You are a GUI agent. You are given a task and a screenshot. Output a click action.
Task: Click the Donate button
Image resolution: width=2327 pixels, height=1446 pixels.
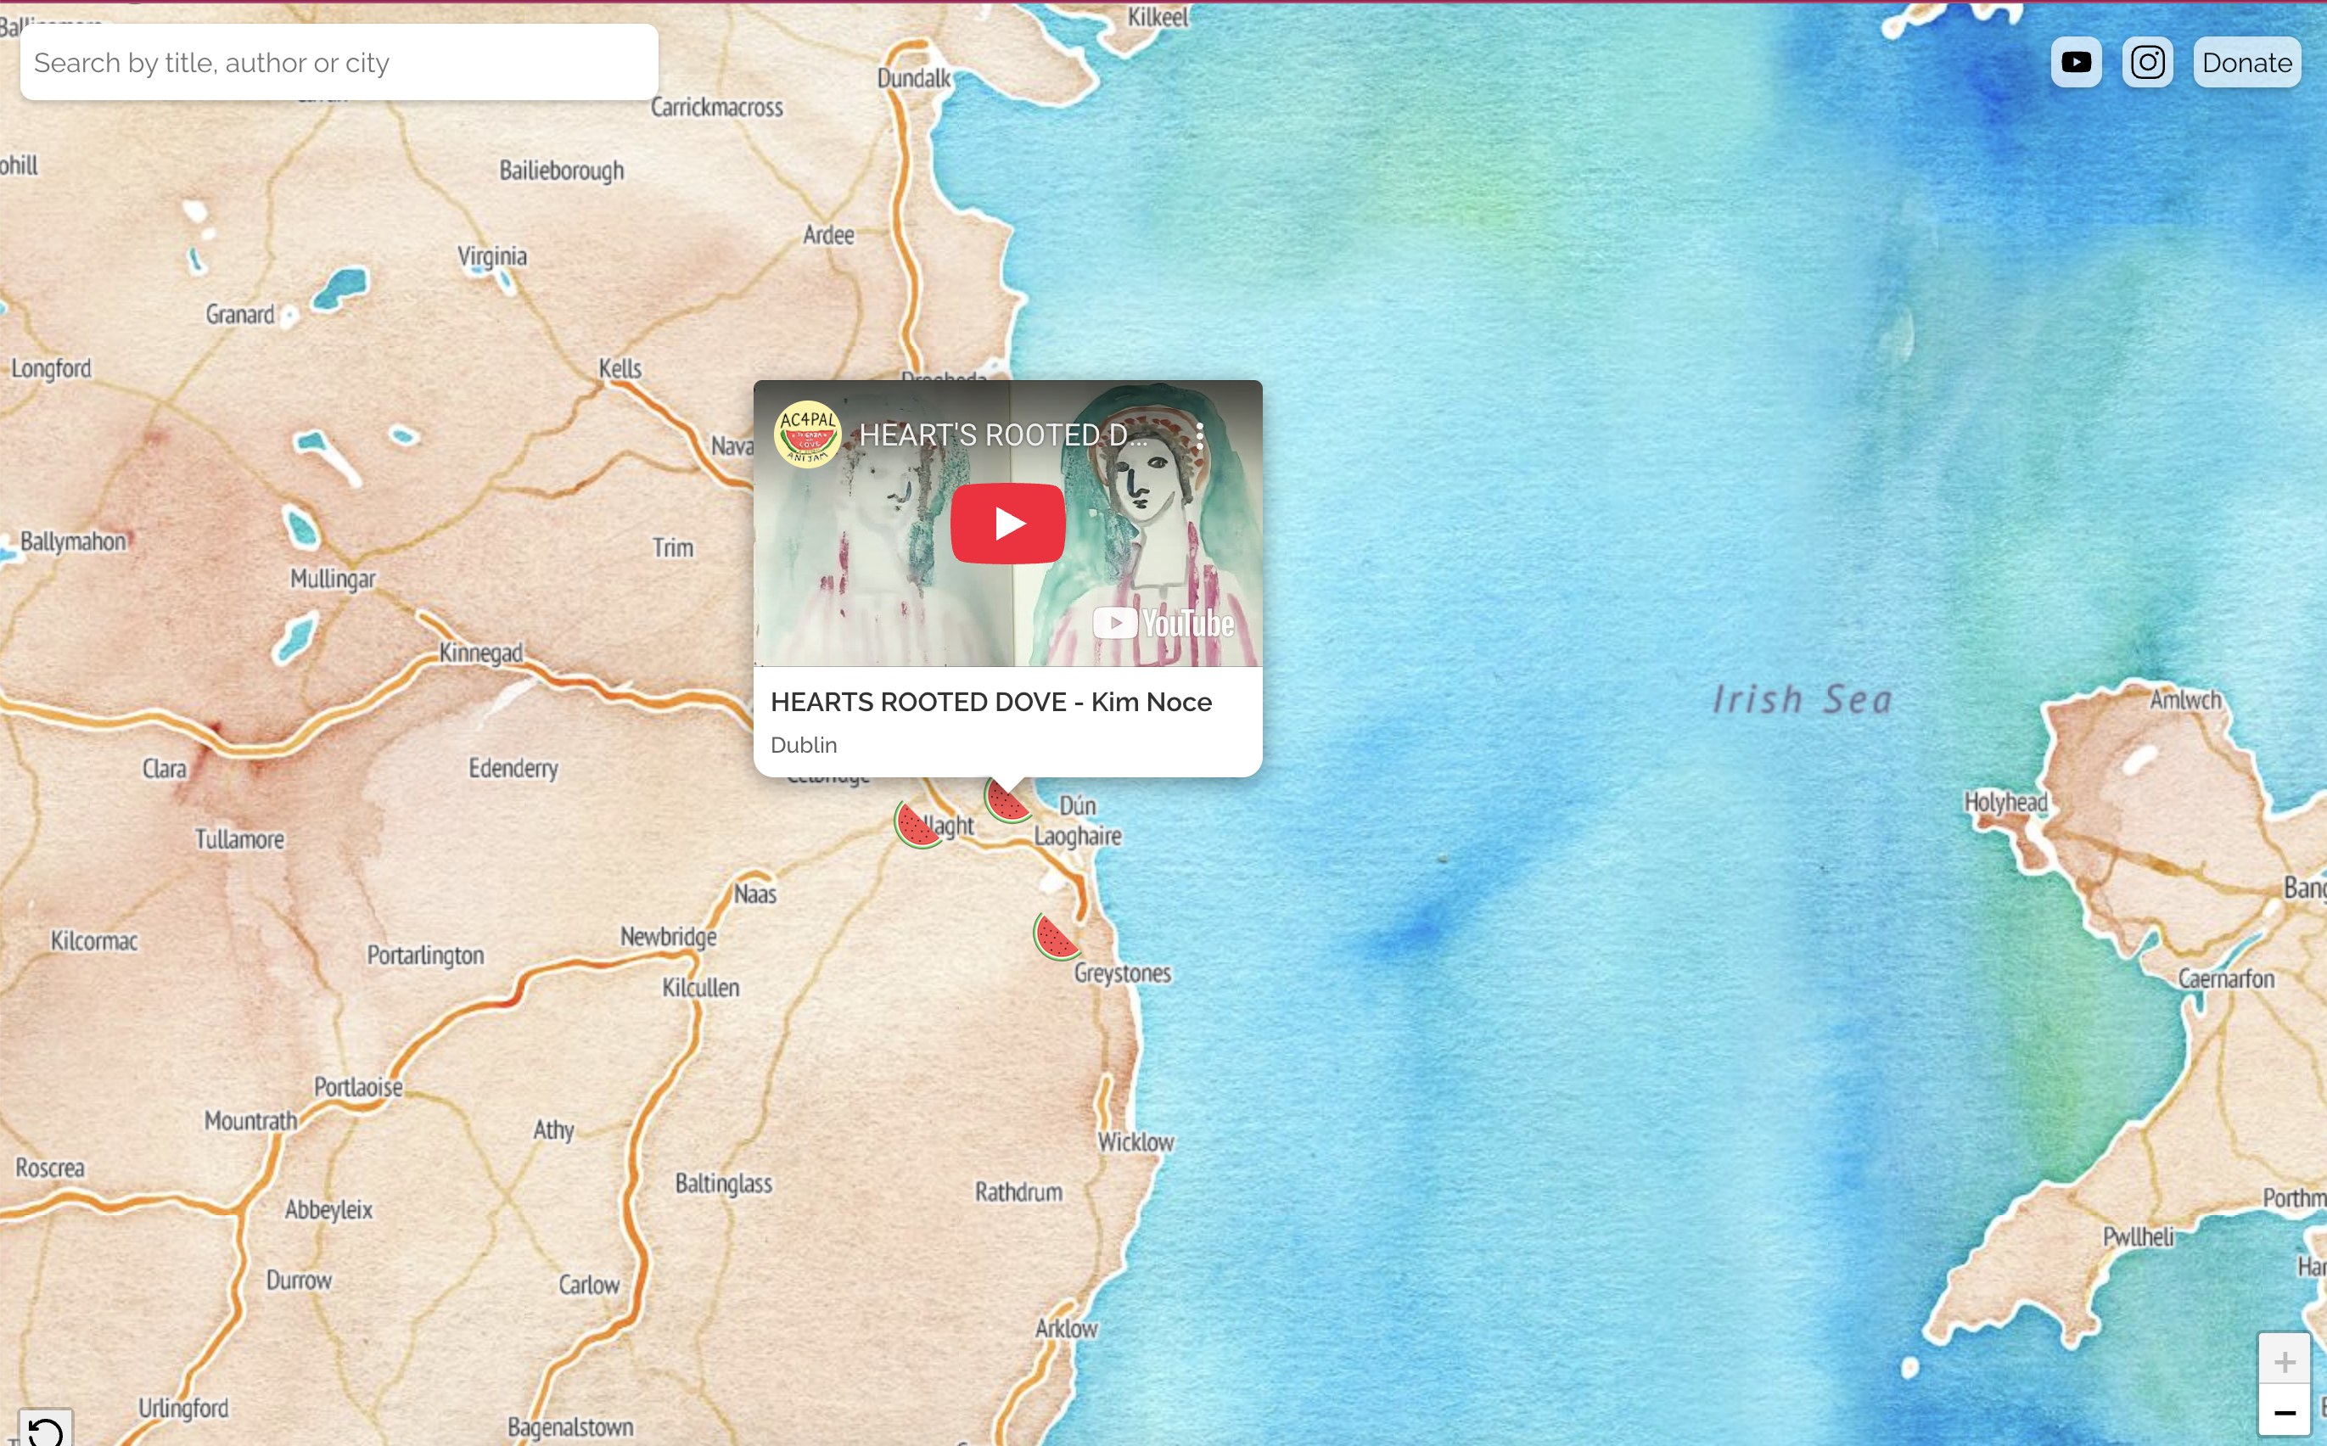pyautogui.click(x=2246, y=63)
